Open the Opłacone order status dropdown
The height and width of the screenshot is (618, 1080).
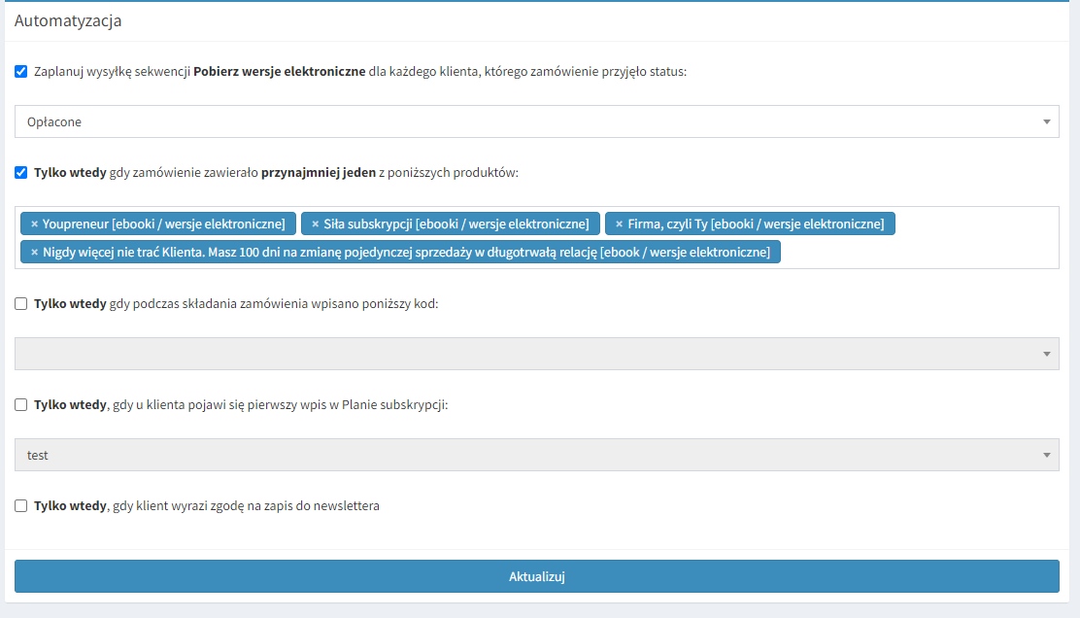pyautogui.click(x=536, y=122)
